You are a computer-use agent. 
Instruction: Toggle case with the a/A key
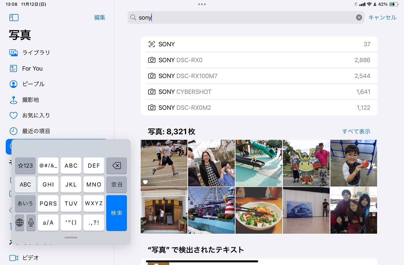click(48, 223)
